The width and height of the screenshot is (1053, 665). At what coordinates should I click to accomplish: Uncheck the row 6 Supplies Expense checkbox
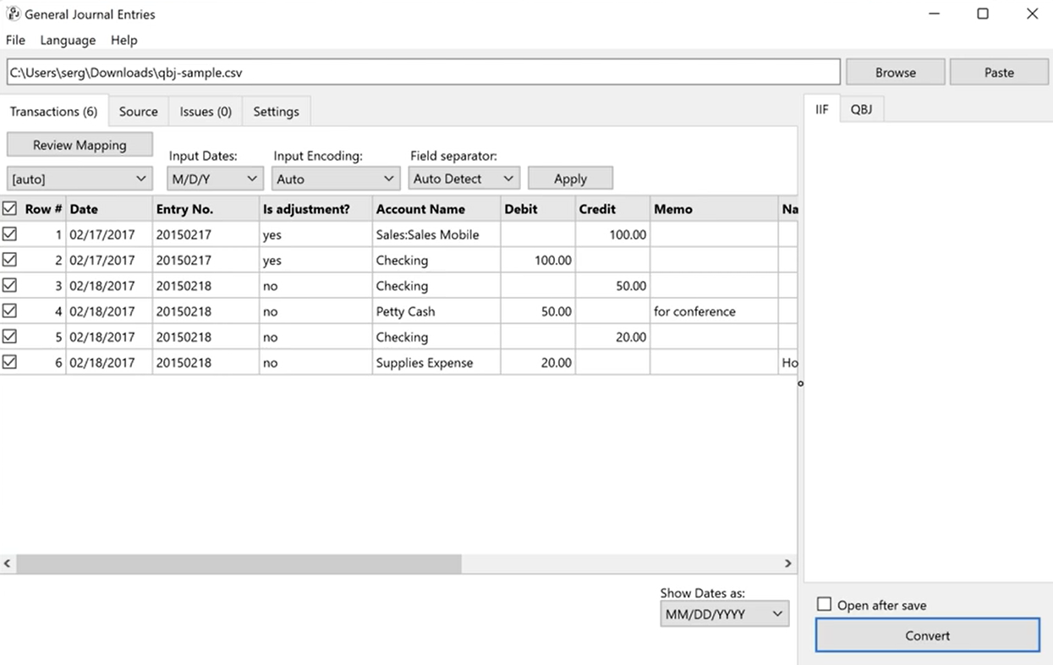10,362
